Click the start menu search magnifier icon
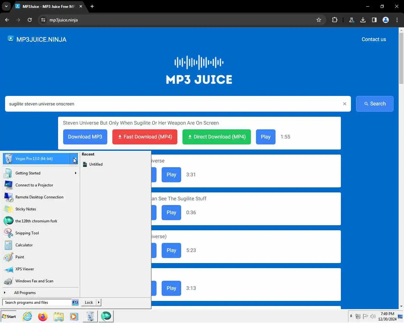This screenshot has height=323, width=404. coord(75,302)
